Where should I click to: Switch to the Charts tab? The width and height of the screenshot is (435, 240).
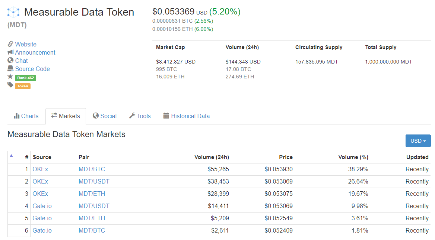click(26, 116)
